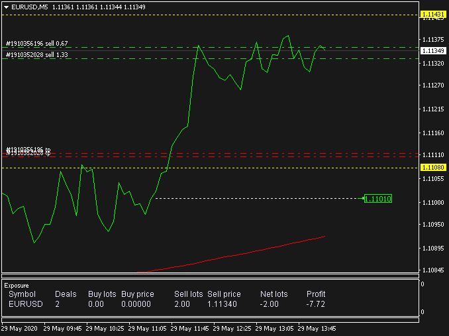Click the 1.11055 price scale value
The height and width of the screenshot is (336, 449).
click(433, 179)
